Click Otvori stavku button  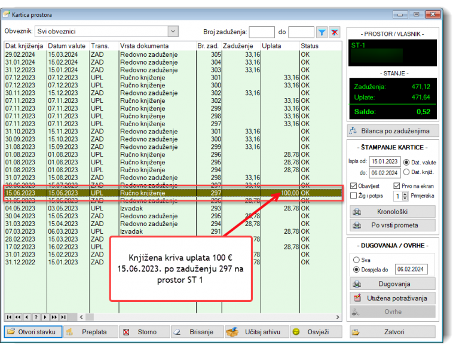pyautogui.click(x=33, y=332)
